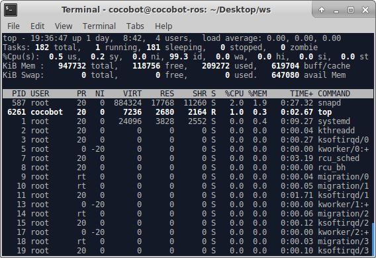Image resolution: width=376 pixels, height=258 pixels.
Task: Select the bold top process command
Action: 325,112
